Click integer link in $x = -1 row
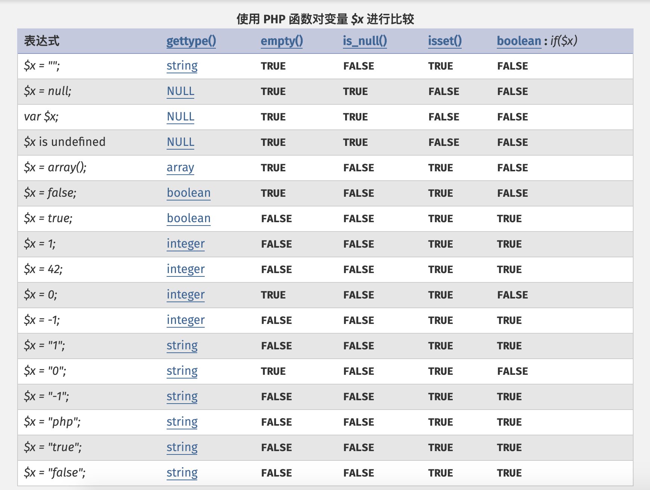 186,320
